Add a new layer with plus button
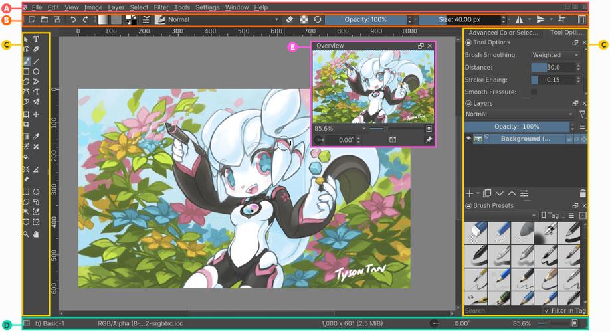This screenshot has height=332, width=610. click(470, 193)
